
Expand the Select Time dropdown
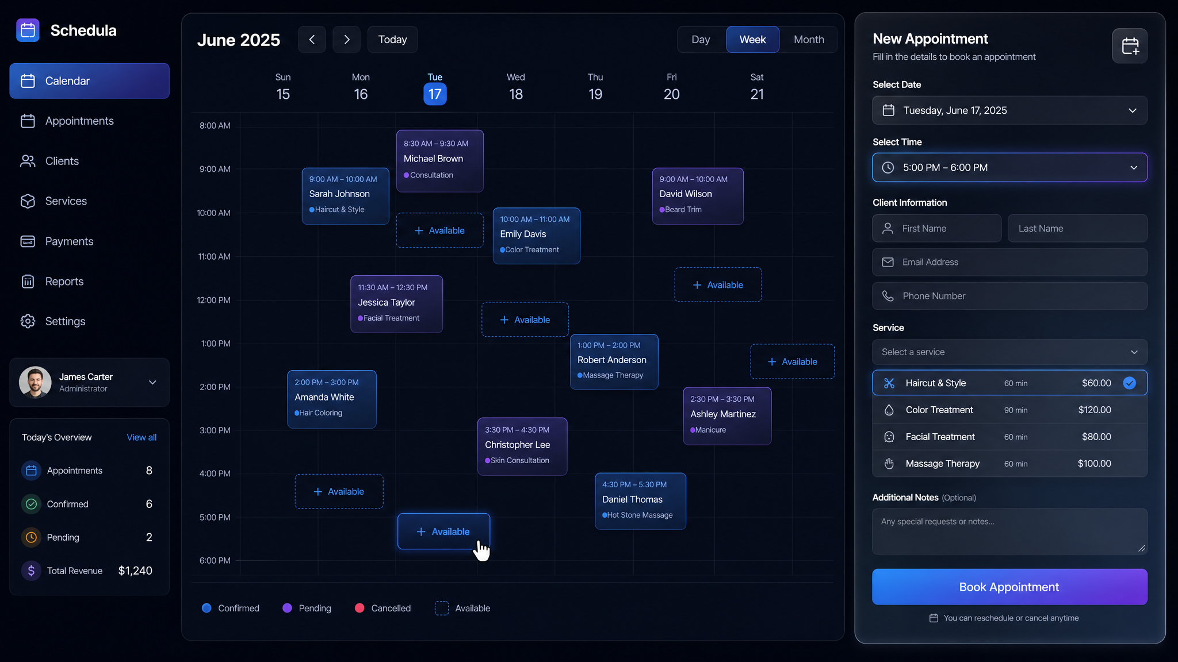click(1009, 168)
